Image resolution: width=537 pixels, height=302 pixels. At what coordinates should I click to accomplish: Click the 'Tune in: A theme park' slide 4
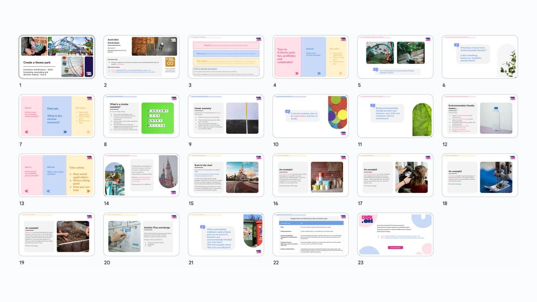point(310,57)
